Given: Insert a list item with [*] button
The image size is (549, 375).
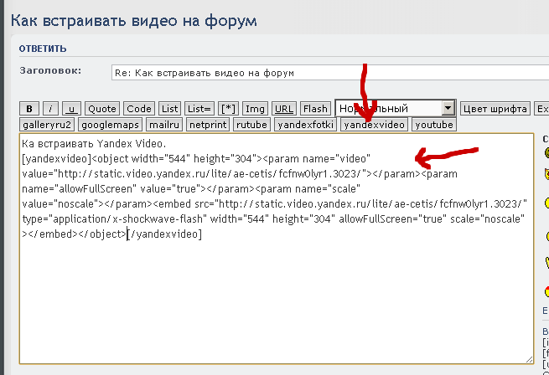Looking at the screenshot, I should click(228, 109).
